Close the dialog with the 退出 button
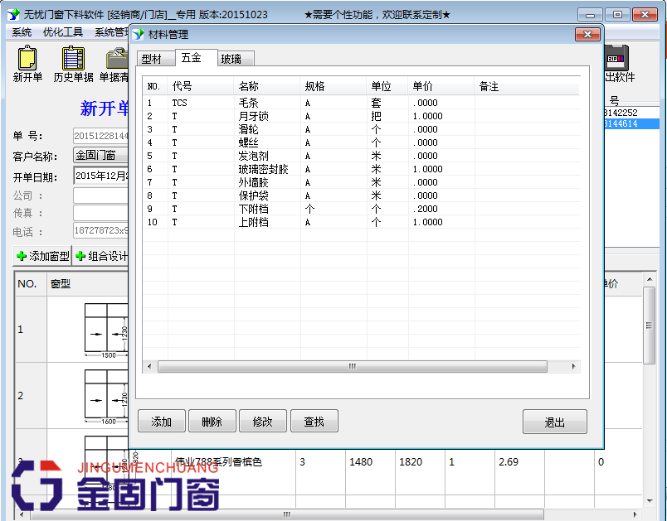This screenshot has height=521, width=667. pos(554,421)
